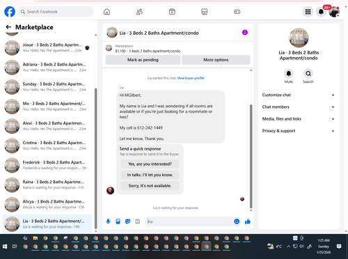Record a voice clip with microphone
The width and height of the screenshot is (348, 259).
(x=108, y=221)
